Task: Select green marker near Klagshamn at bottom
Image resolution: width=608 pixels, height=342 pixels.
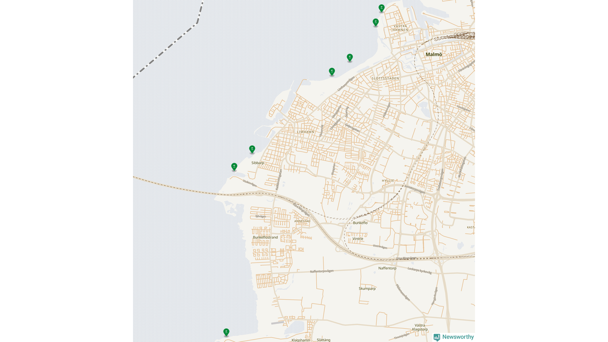Action: tap(226, 332)
